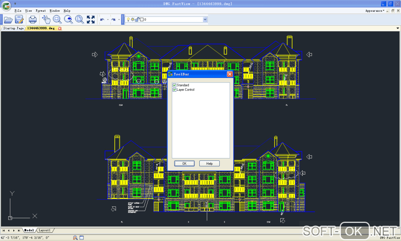Expand the document tab list arrow at right

coord(398,28)
